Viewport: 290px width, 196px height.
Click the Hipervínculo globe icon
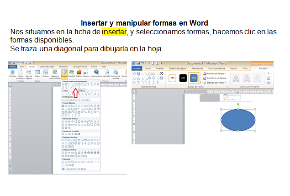(x=96, y=72)
